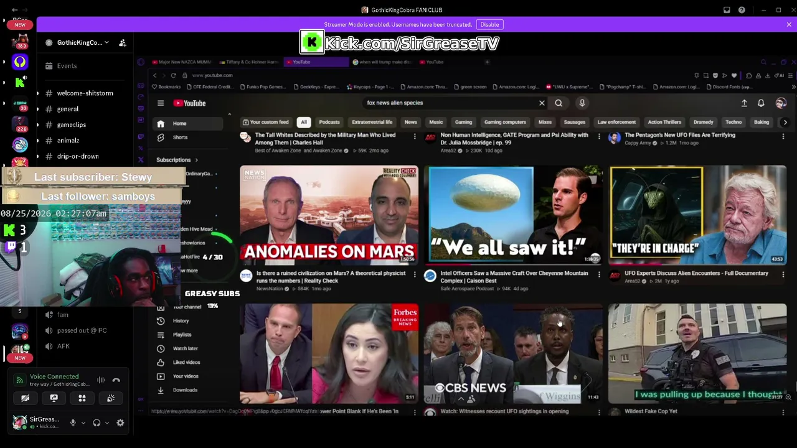The height and width of the screenshot is (448, 797).
Task: Play the ANOMALIES ON MARS video thumbnail
Action: [329, 215]
